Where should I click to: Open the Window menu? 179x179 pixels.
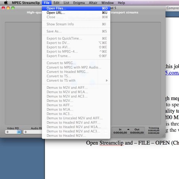(107, 3)
